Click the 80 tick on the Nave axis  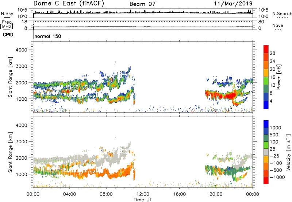pos(261,22)
